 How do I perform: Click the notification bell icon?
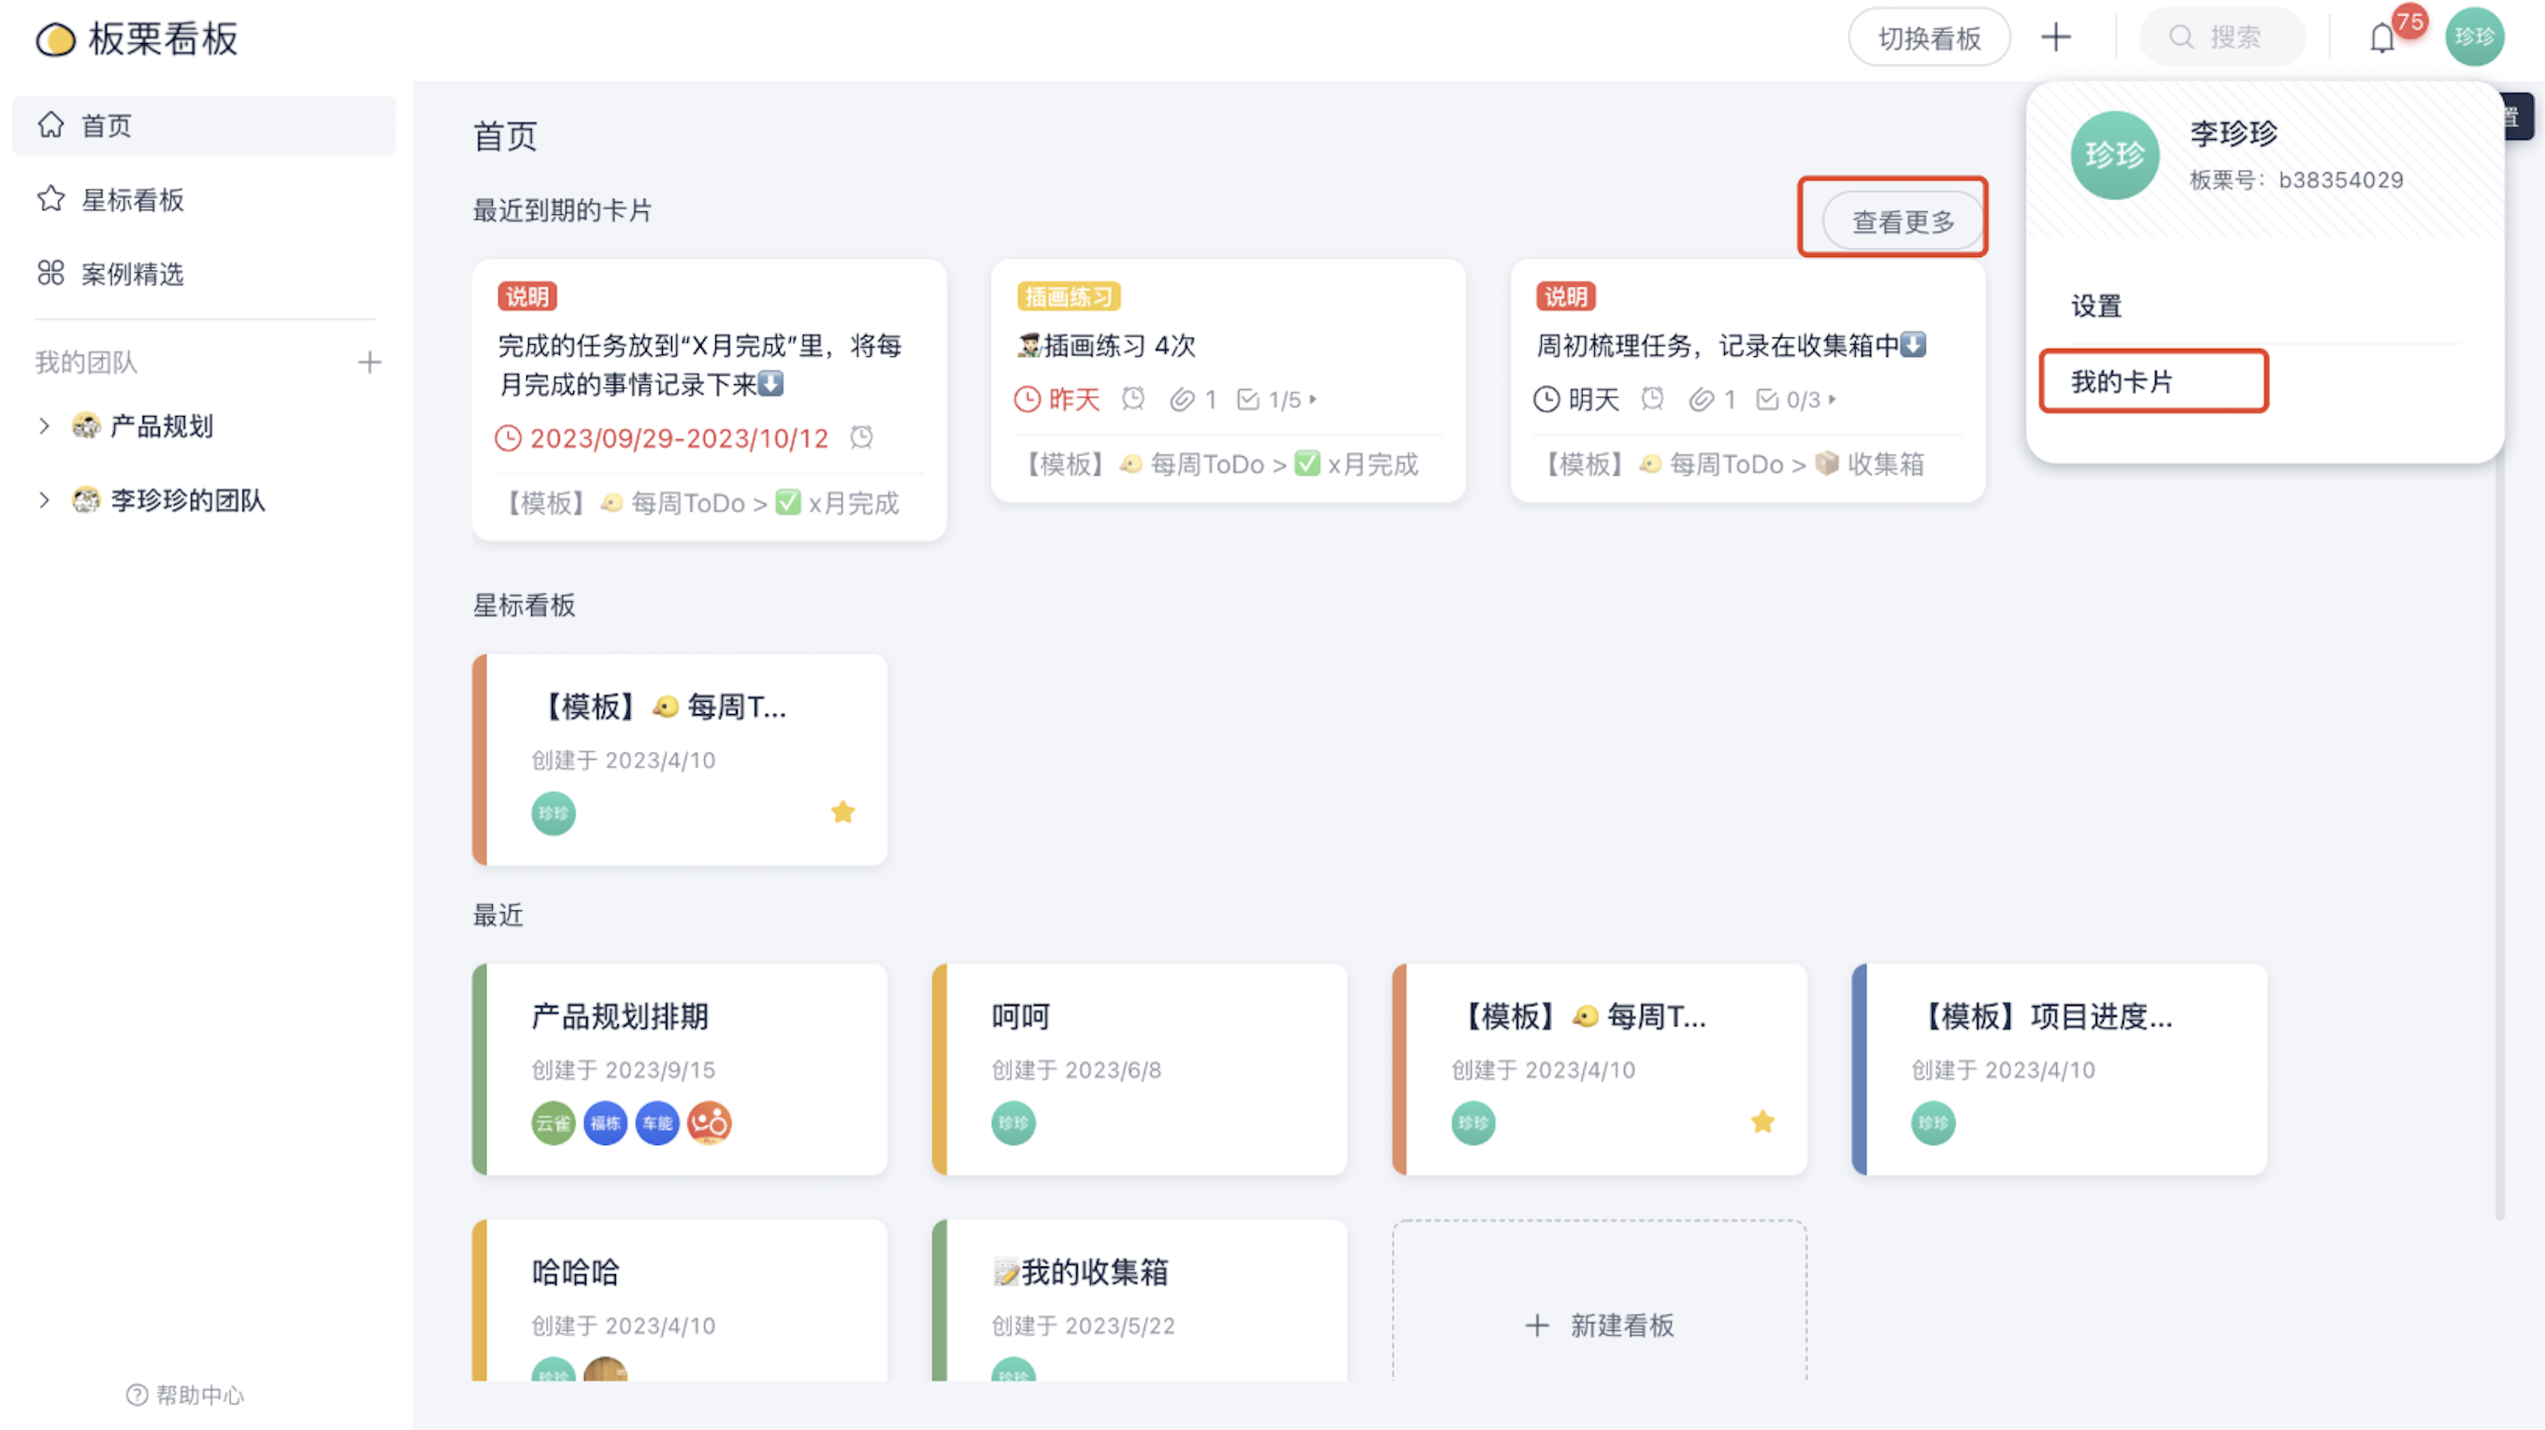tap(2382, 39)
